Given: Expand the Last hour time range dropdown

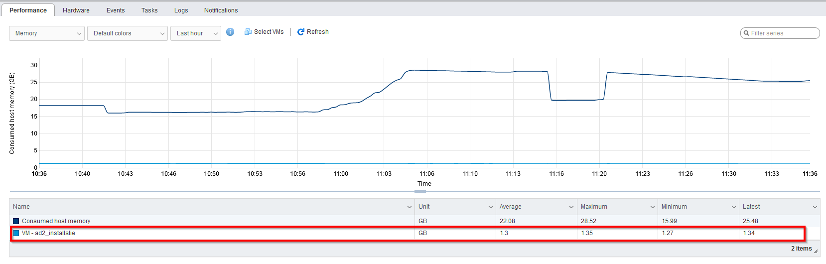Looking at the screenshot, I should coord(195,33).
